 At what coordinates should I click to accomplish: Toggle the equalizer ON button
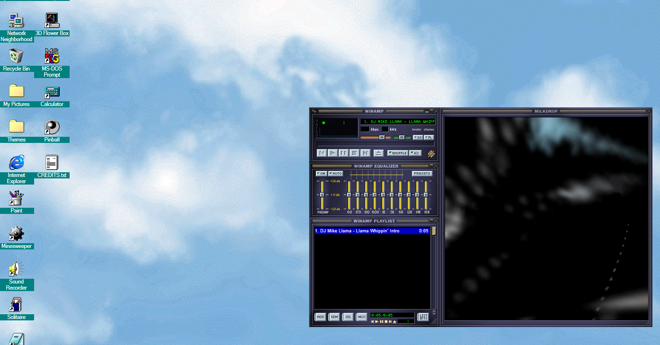[321, 174]
